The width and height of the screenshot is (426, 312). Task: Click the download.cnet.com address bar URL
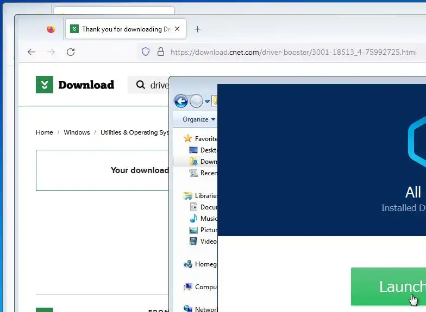pyautogui.click(x=293, y=52)
